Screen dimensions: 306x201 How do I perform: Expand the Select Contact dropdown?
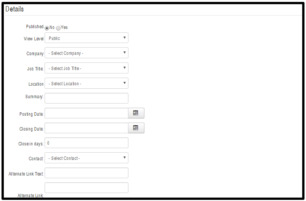point(87,158)
